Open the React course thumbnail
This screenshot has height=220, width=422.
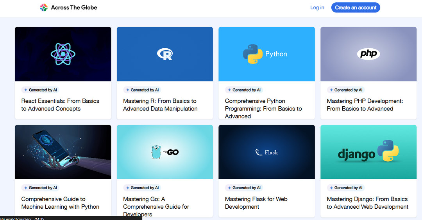point(63,54)
